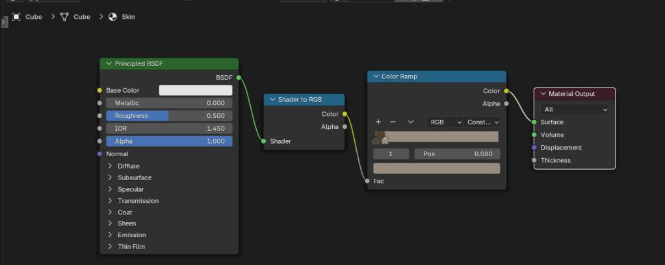The width and height of the screenshot is (665, 265).
Task: Click Shader to RGB Color output socket
Action: click(345, 114)
